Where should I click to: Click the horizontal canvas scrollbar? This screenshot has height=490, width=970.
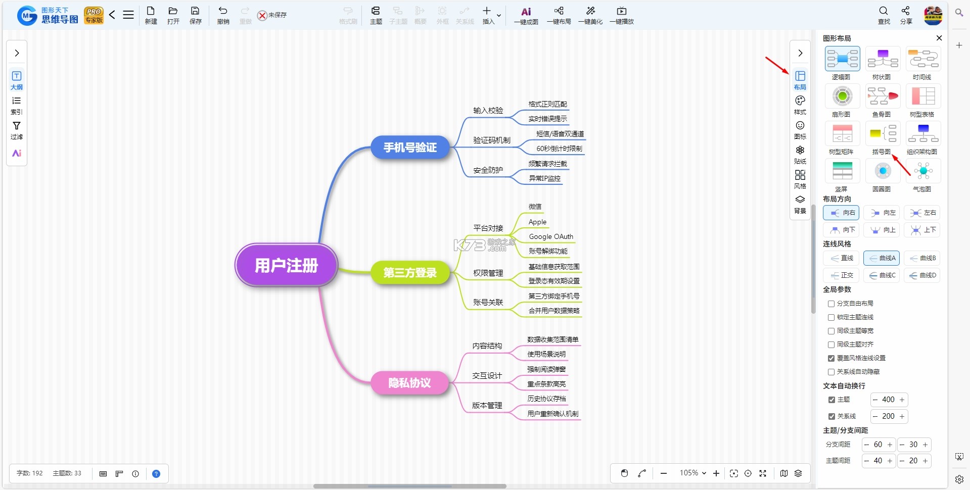[409, 486]
